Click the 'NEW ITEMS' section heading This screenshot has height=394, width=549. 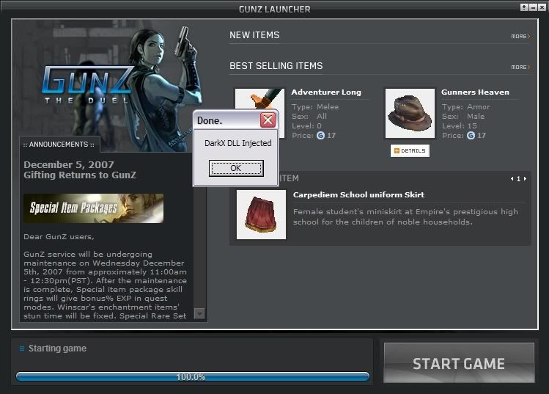point(254,35)
